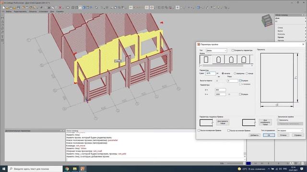Click the blue color swatch in status bar
This screenshot has width=307, height=172.
click(248, 163)
